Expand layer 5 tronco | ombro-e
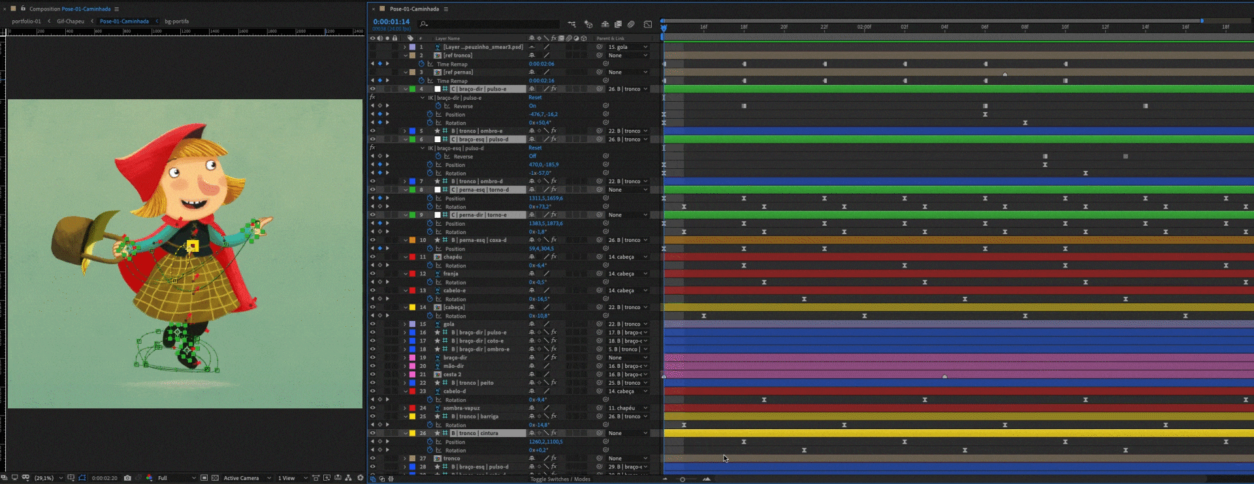The width and height of the screenshot is (1254, 484). (x=405, y=131)
